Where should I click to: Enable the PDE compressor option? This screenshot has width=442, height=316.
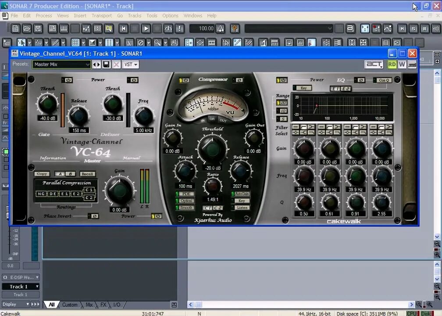(x=185, y=194)
